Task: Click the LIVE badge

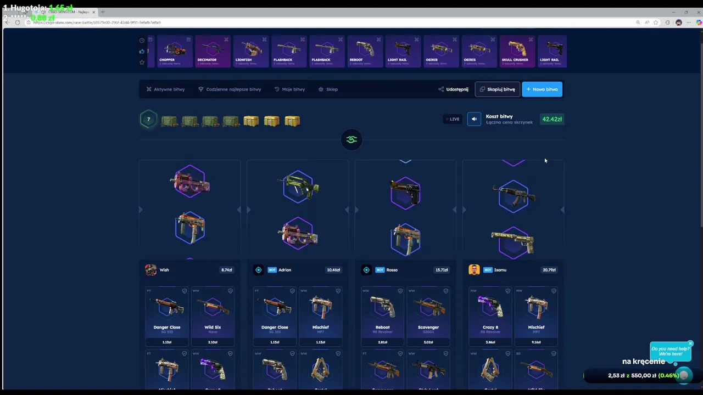Action: (x=453, y=119)
